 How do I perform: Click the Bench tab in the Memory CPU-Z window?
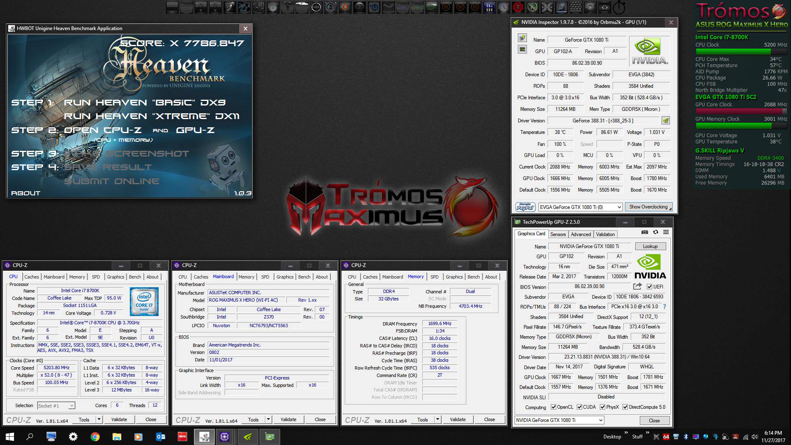click(473, 277)
